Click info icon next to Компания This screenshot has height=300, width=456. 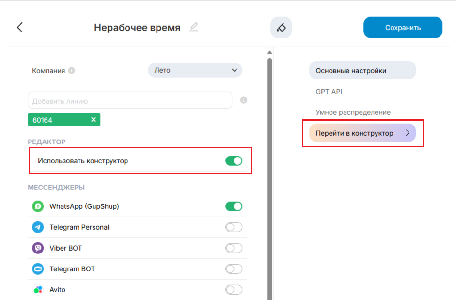coord(72,71)
